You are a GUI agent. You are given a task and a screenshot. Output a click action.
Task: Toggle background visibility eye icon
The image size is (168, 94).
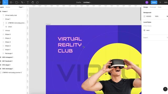(x=167, y=16)
